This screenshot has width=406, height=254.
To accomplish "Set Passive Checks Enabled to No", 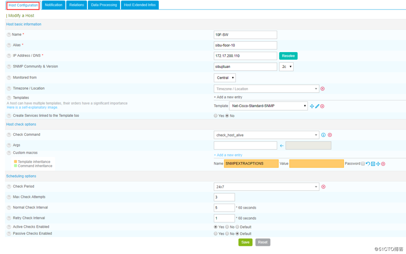I will tap(227, 233).
